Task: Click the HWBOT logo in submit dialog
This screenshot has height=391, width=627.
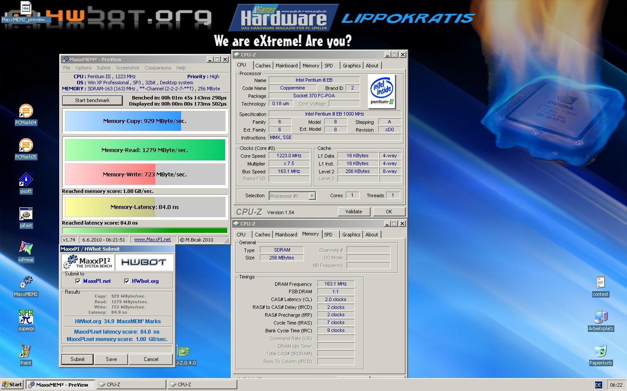Action: (144, 262)
